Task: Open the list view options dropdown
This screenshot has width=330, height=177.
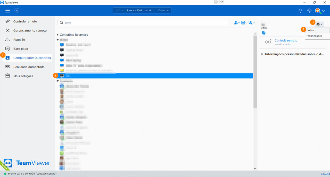Action: 244,23
